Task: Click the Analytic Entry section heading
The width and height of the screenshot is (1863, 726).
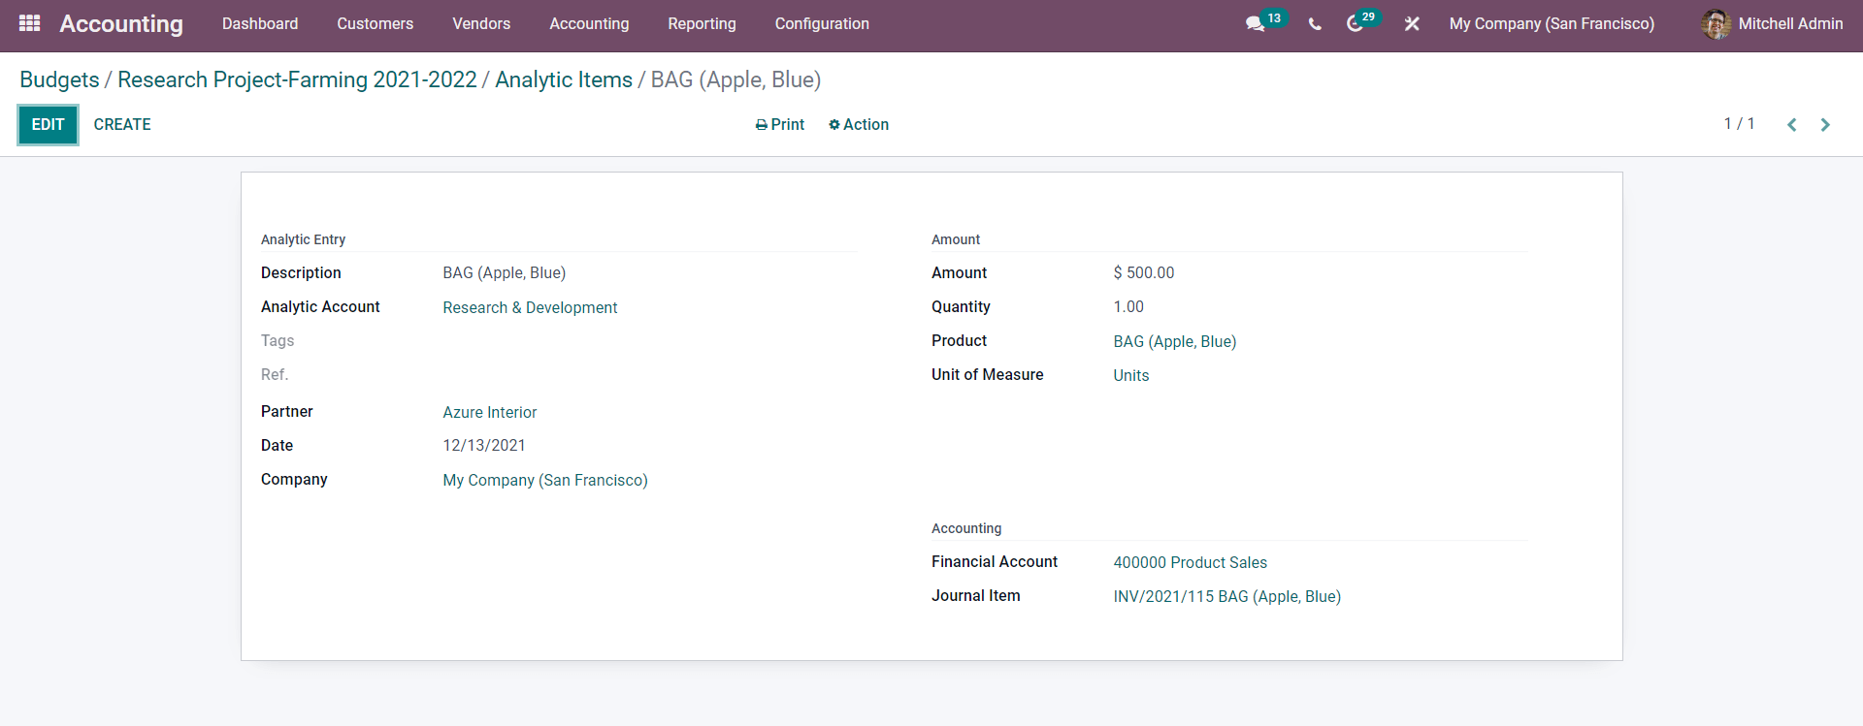Action: (303, 239)
